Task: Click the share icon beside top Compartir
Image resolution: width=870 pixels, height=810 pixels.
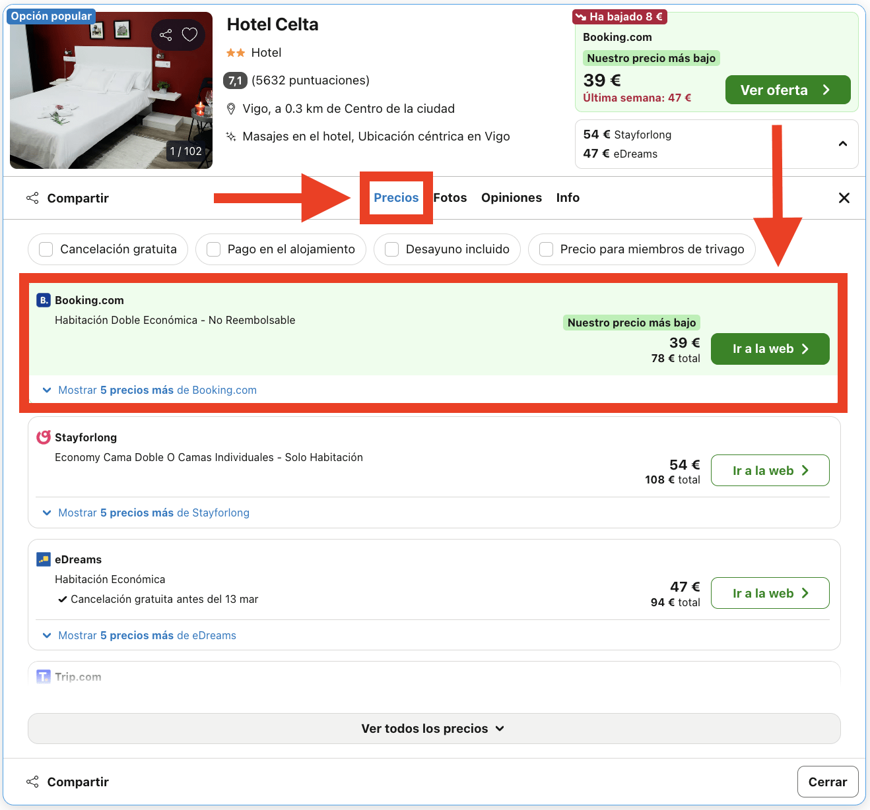Action: [32, 198]
